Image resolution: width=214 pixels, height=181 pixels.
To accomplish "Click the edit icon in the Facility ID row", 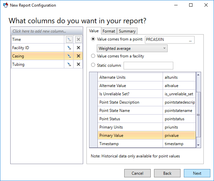I will (x=69, y=48).
